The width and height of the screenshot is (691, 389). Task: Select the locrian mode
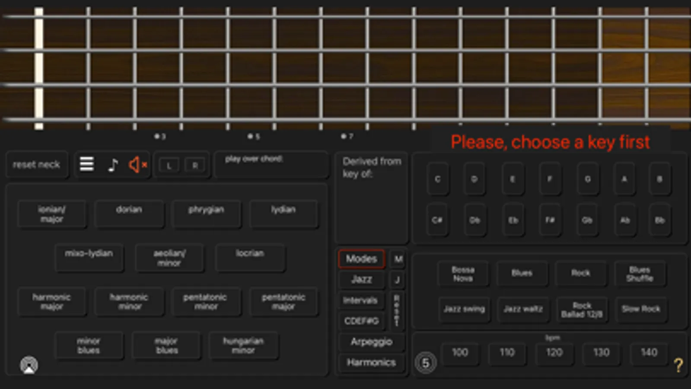250,258
